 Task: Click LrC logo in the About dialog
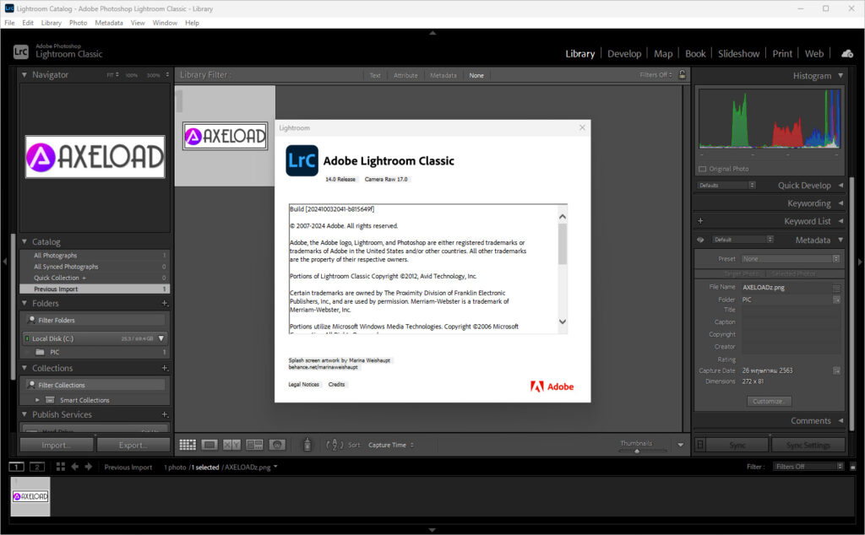pos(302,160)
